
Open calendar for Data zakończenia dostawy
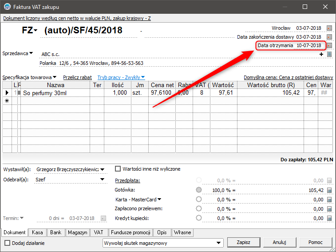(x=329, y=37)
